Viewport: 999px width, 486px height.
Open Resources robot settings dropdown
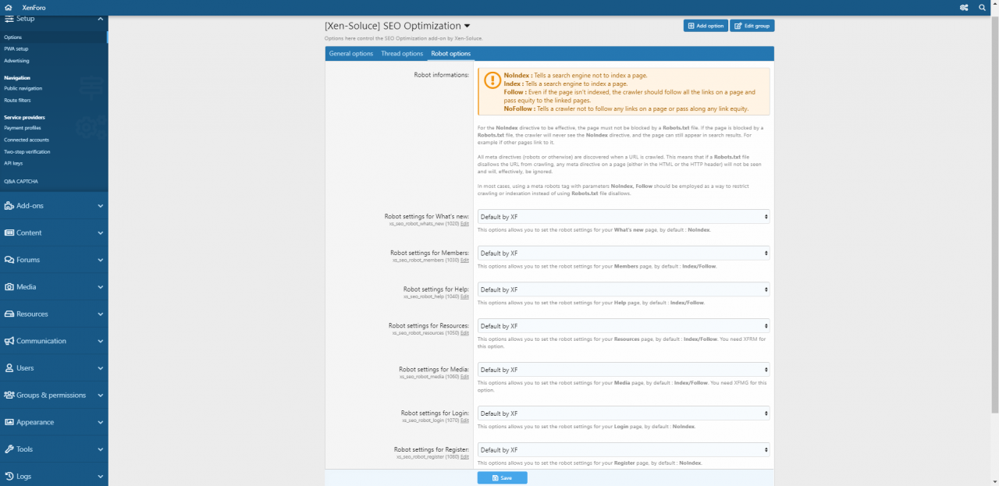click(x=624, y=326)
